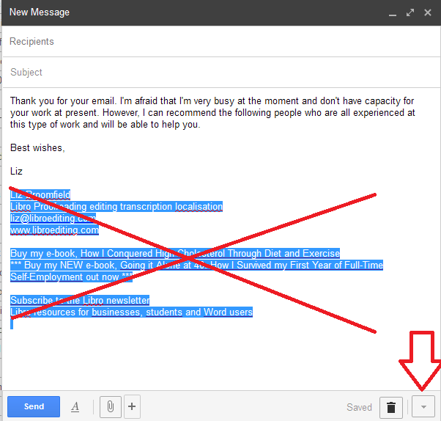Pop out the compose window to full-screen
Viewport: 441px width, 421px height.
[409, 12]
